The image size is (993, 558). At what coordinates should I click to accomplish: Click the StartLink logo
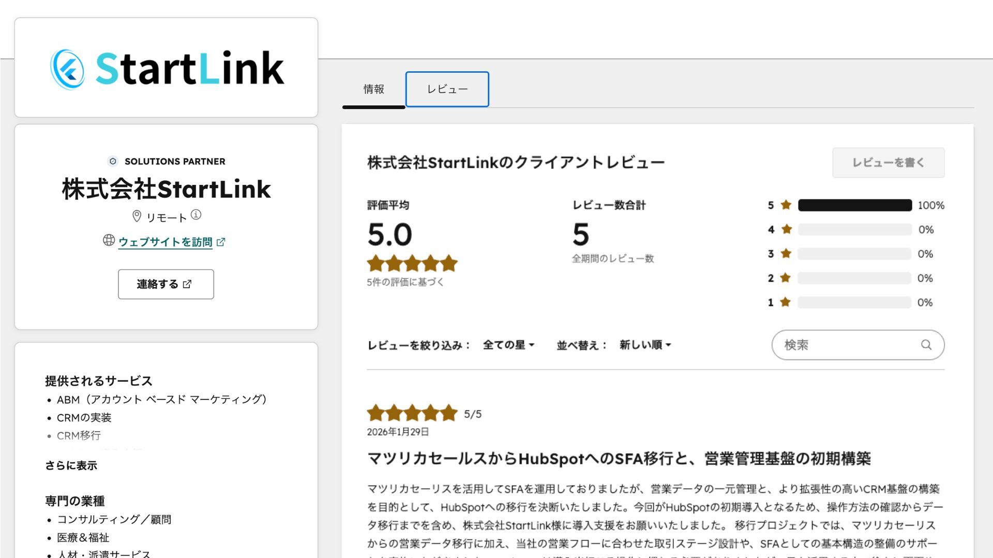point(165,67)
